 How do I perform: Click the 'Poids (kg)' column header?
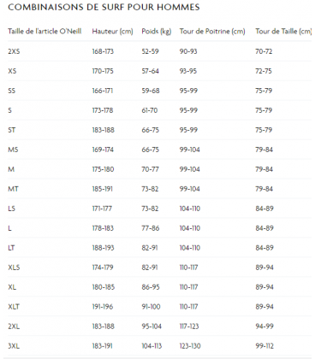(157, 32)
